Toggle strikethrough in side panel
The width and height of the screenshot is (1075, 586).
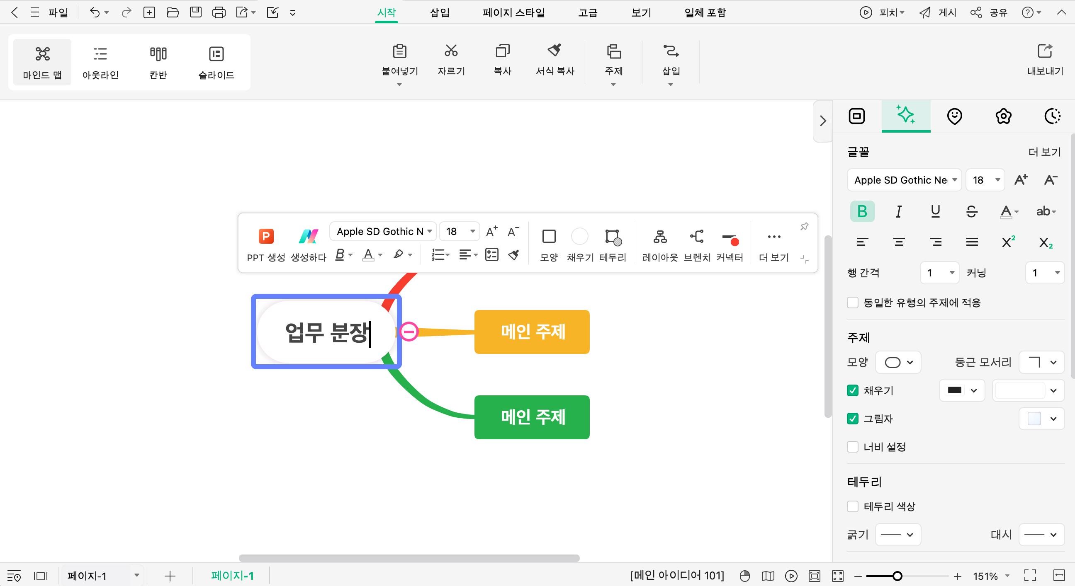click(x=971, y=211)
